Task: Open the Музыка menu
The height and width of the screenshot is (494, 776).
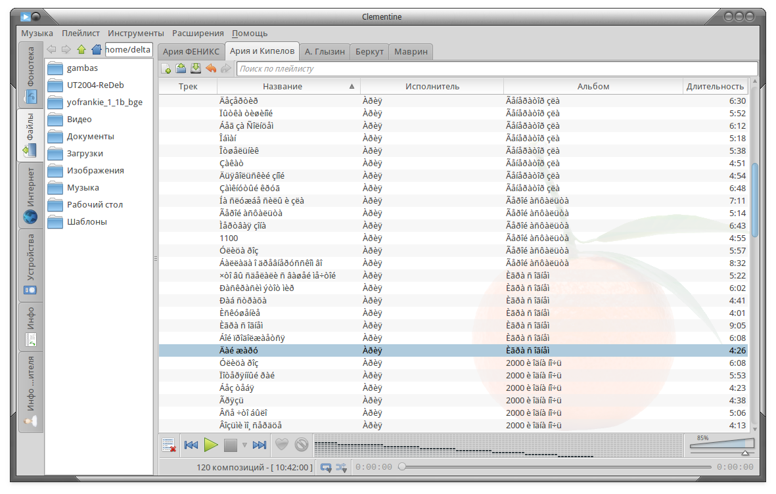Action: pyautogui.click(x=37, y=33)
